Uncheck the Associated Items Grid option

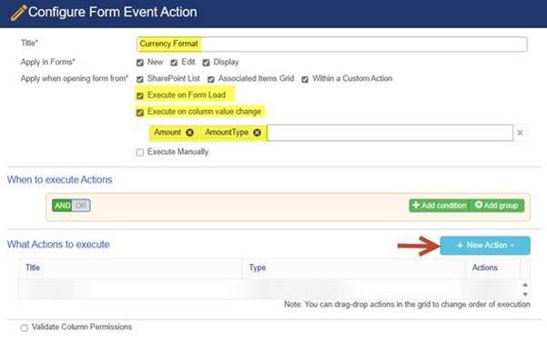click(211, 79)
